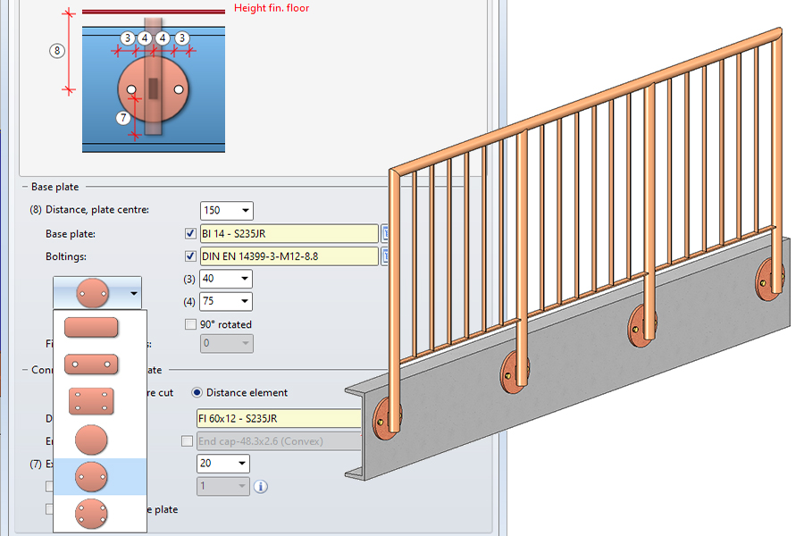The height and width of the screenshot is (536, 804).
Task: Select rectangular plate without holes
Action: point(92,327)
